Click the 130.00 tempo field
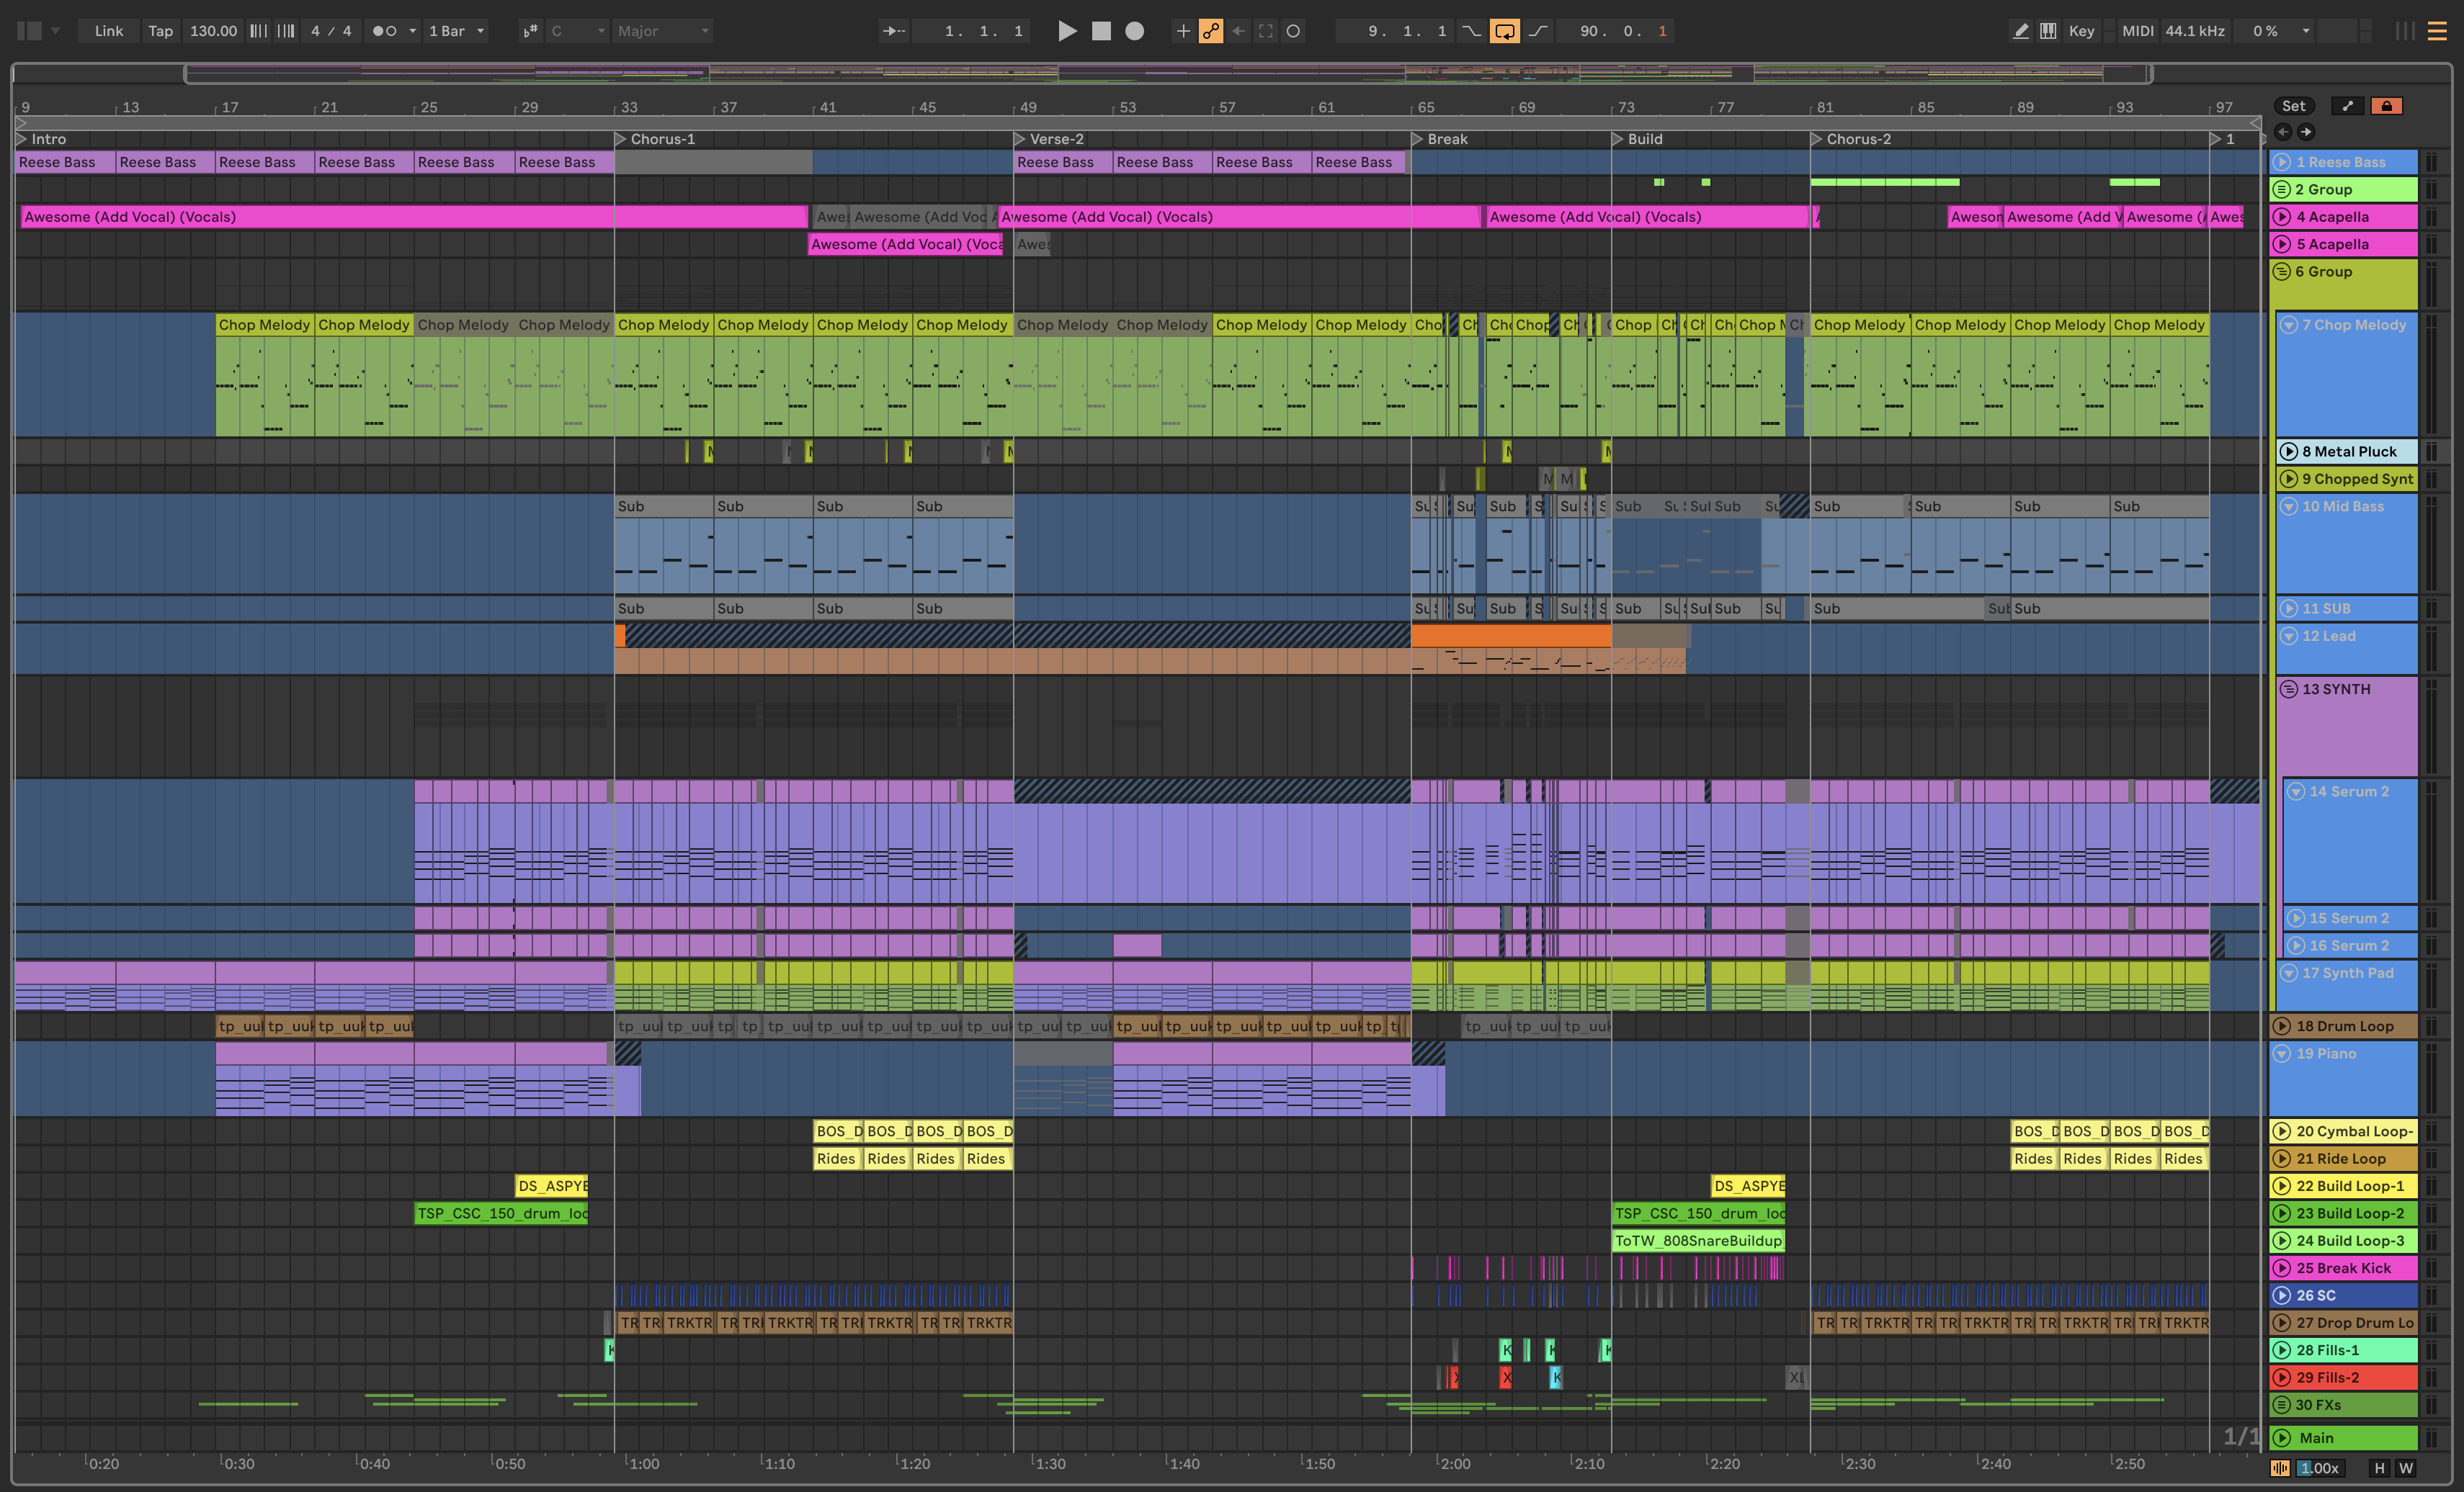The width and height of the screenshot is (2464, 1492). [213, 31]
